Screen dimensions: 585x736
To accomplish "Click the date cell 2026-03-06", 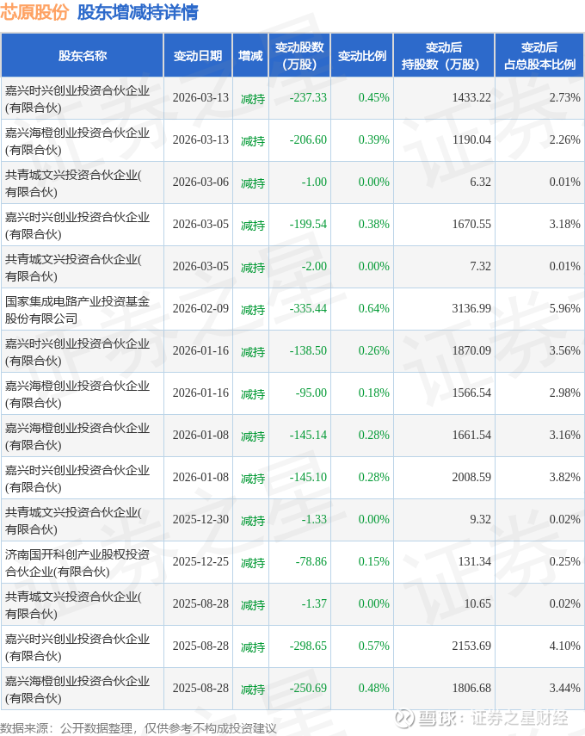I will click(x=200, y=182).
